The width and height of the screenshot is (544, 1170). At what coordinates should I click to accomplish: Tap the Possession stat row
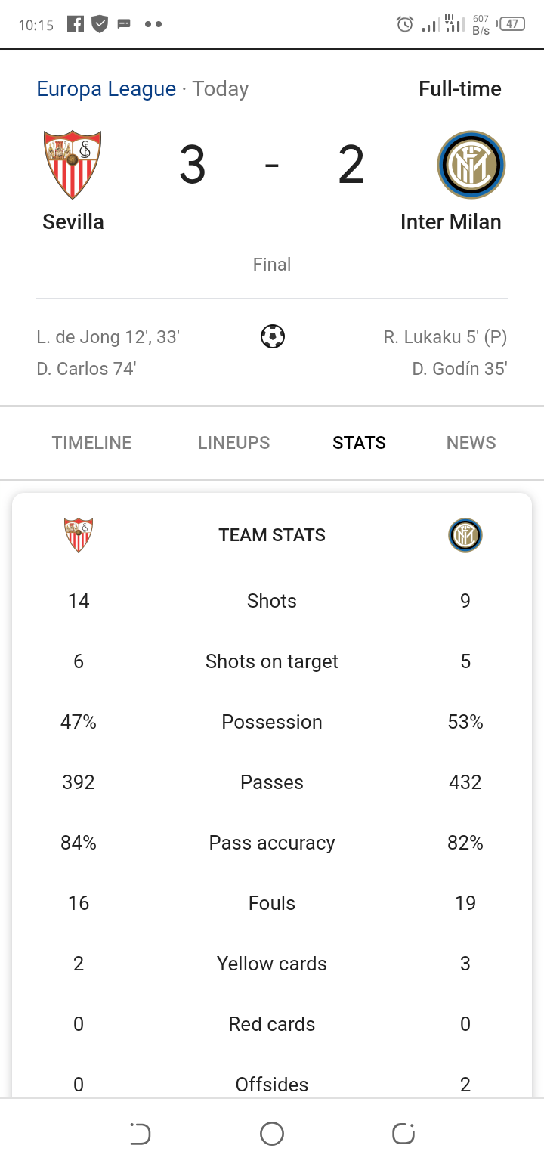pos(272,722)
